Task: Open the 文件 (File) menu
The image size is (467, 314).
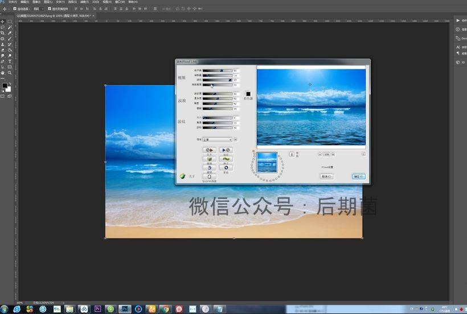Action: click(13, 2)
